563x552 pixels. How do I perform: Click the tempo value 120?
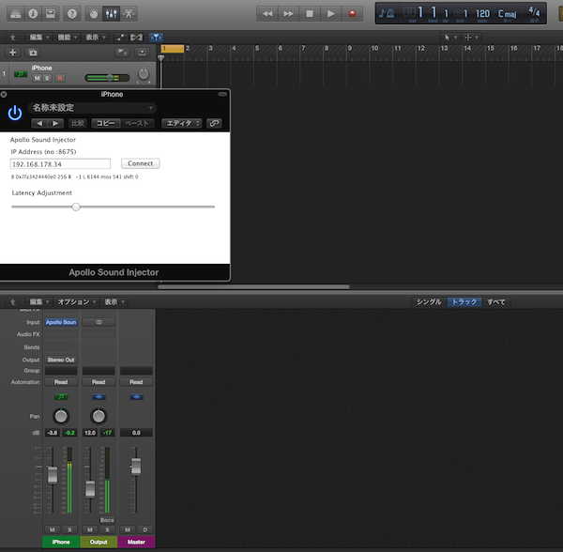[x=482, y=14]
